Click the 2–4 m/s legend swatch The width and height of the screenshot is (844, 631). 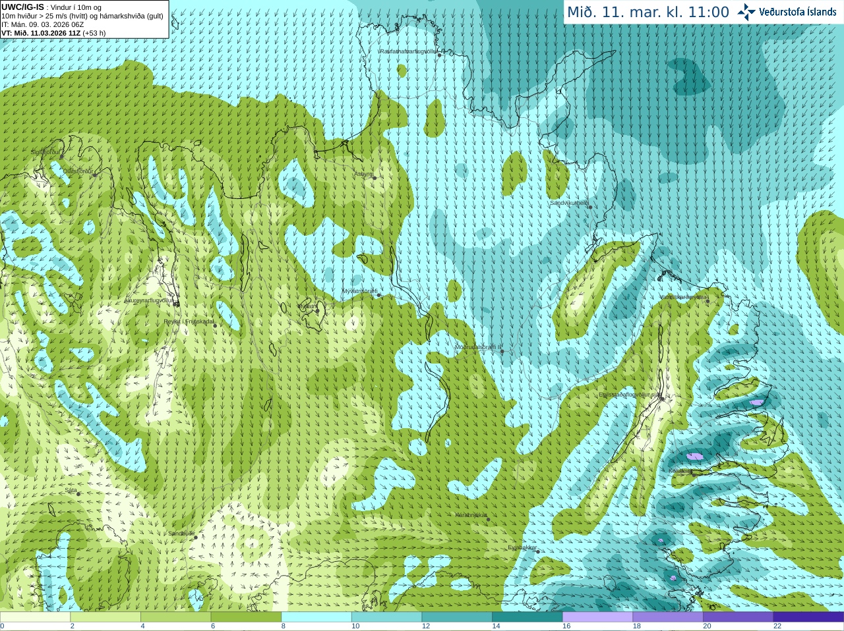click(x=105, y=617)
